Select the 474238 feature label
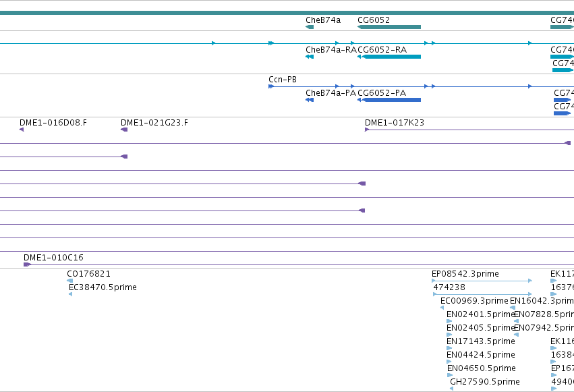 coord(449,287)
